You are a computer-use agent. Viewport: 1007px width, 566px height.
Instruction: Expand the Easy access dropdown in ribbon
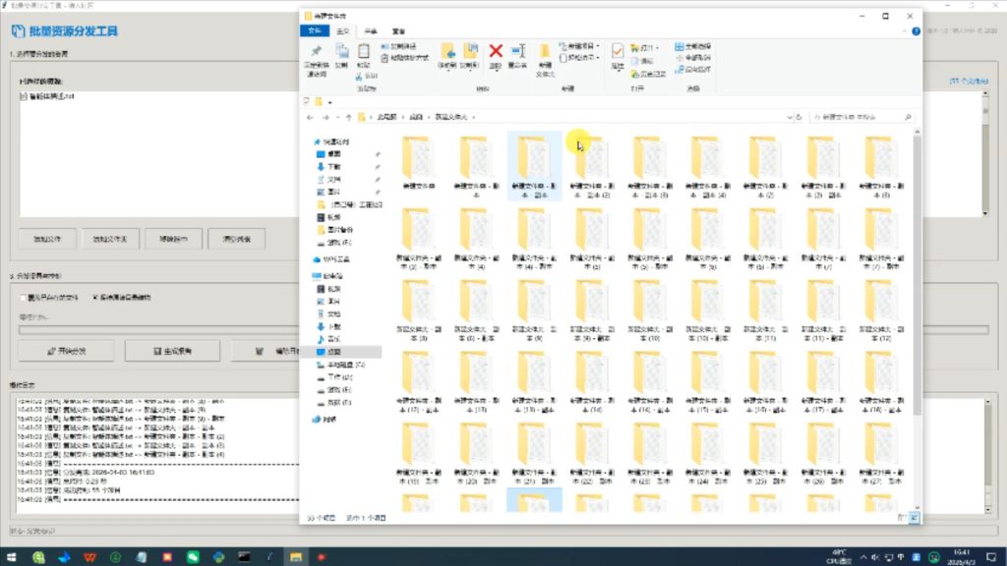tap(582, 57)
